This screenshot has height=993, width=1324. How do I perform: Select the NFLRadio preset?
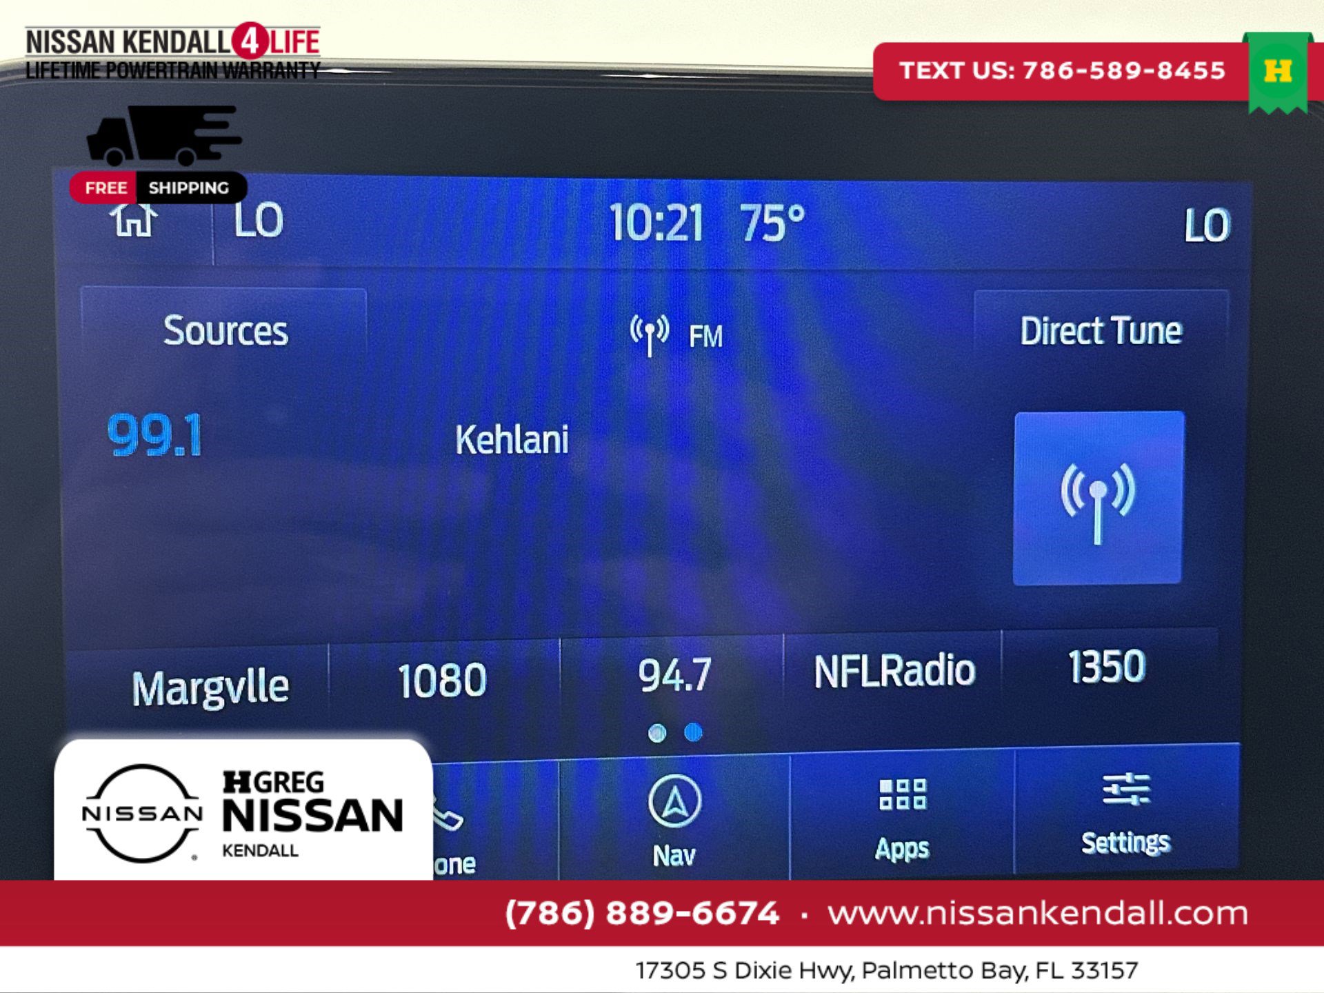(894, 671)
